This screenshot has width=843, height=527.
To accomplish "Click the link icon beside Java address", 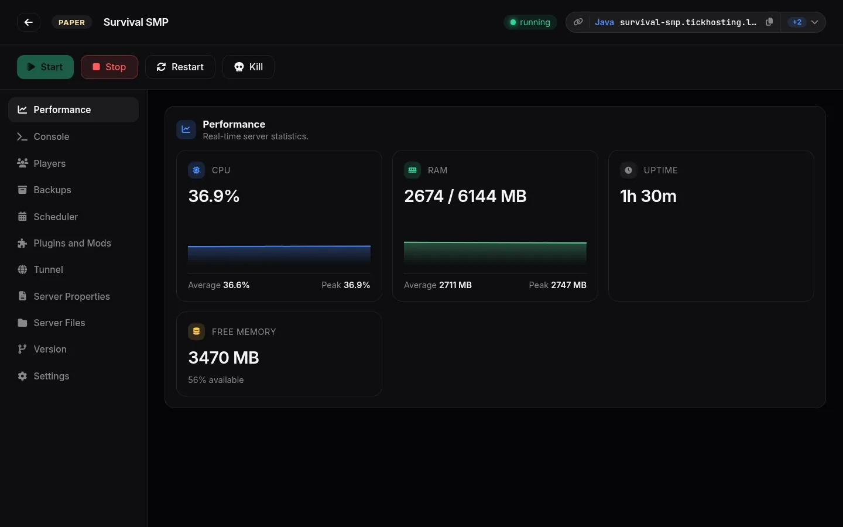I will (578, 22).
